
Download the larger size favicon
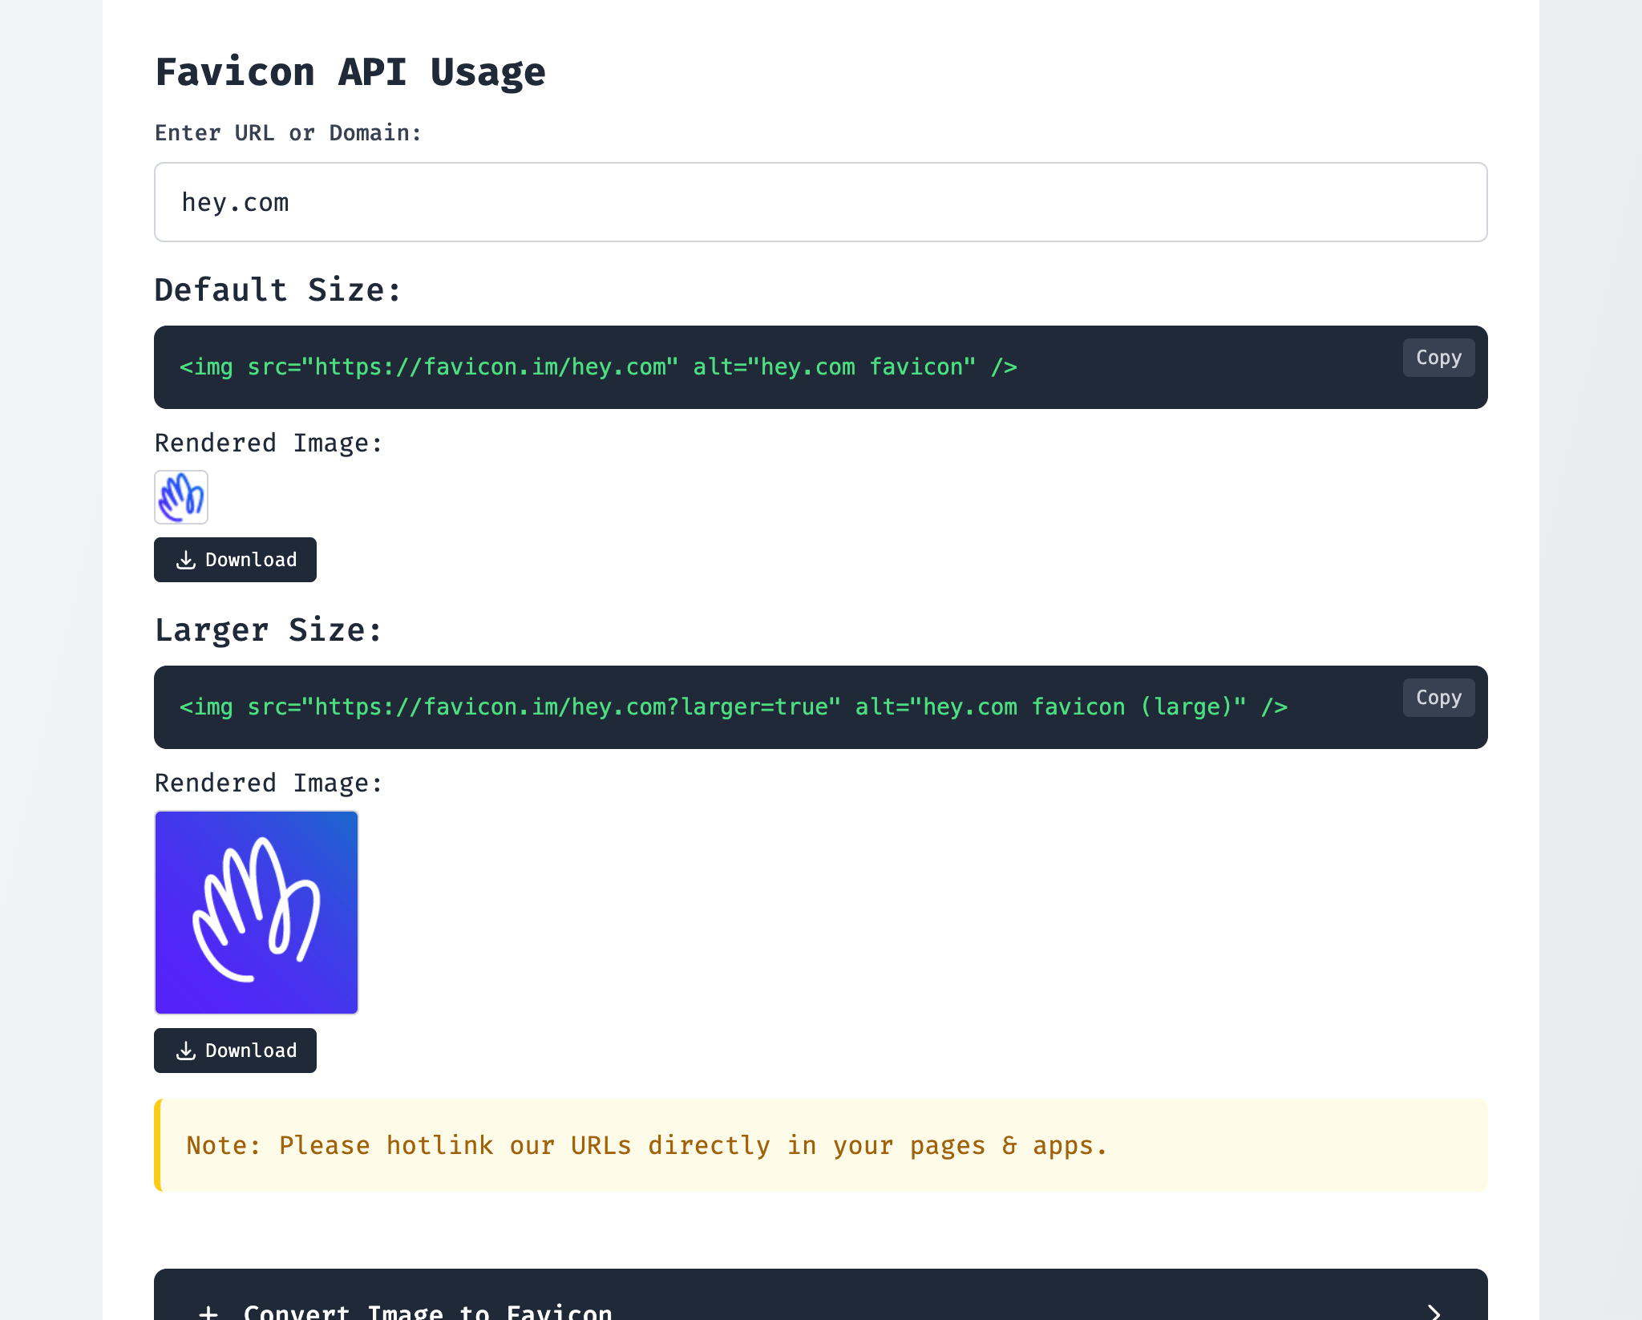tap(235, 1051)
